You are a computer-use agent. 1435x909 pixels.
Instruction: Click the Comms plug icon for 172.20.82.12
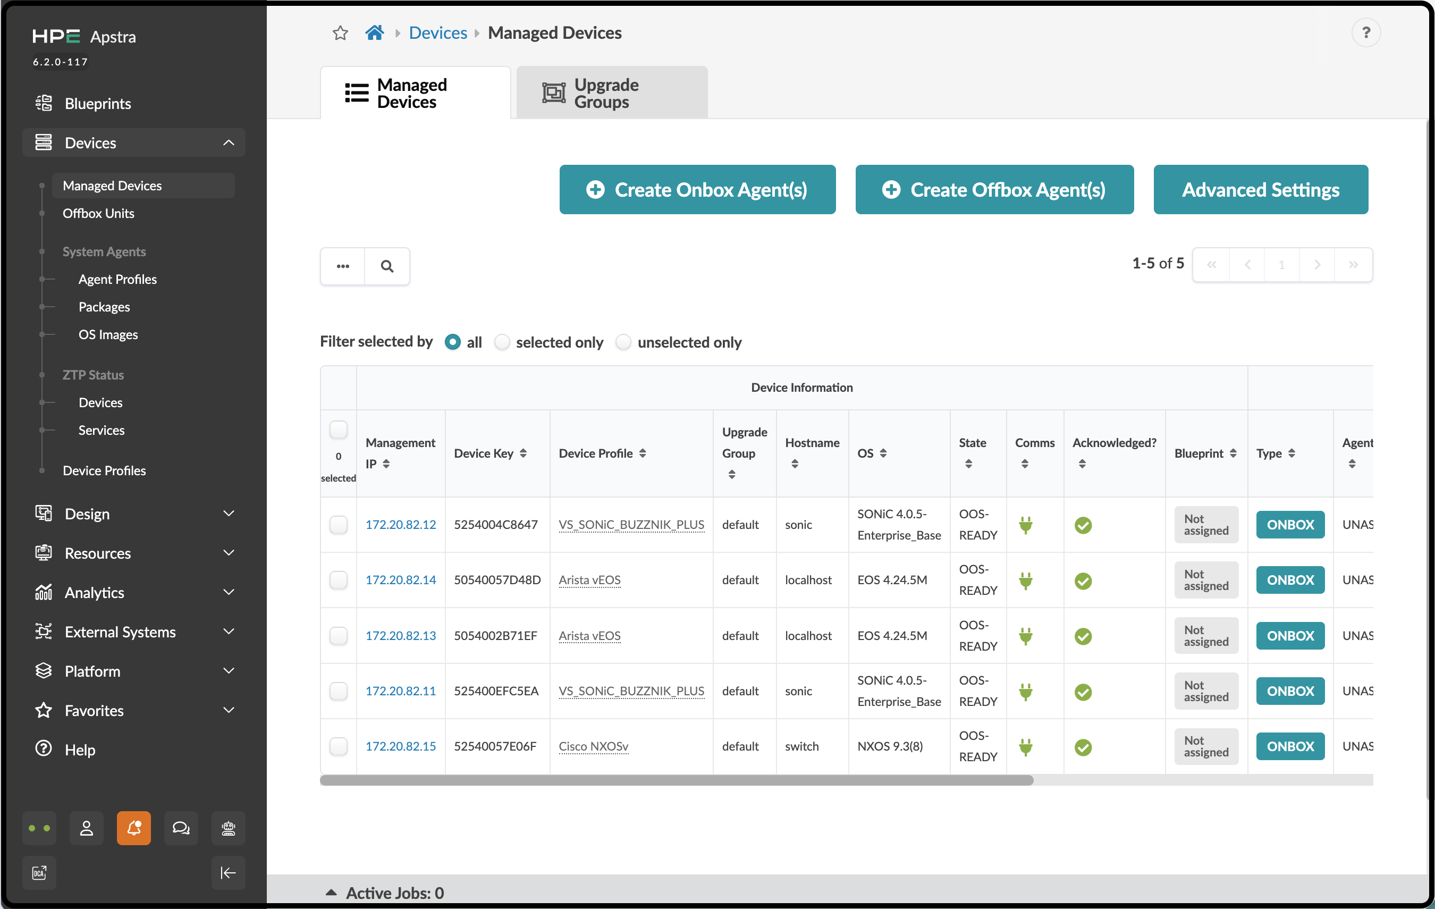(1026, 525)
